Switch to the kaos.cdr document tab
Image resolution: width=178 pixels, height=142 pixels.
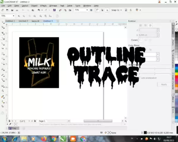[x=36, y=21]
